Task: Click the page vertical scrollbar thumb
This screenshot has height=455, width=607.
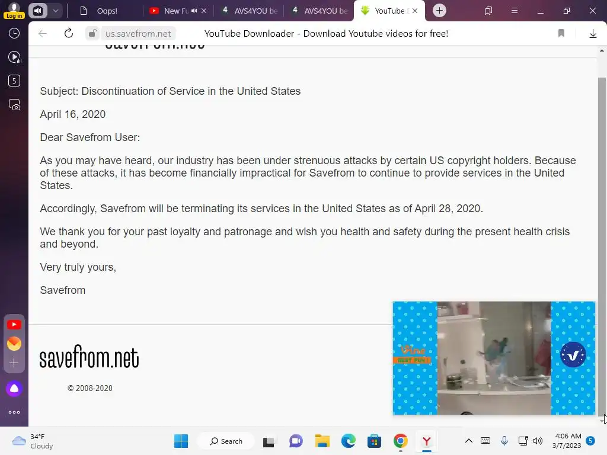Action: click(602, 246)
